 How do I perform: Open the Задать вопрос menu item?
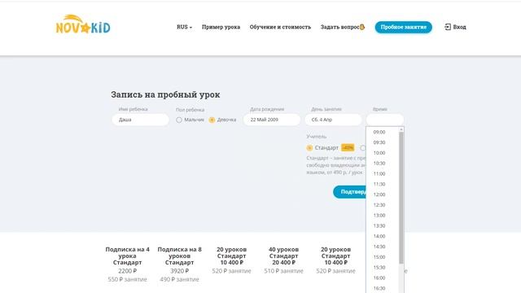[x=342, y=27]
